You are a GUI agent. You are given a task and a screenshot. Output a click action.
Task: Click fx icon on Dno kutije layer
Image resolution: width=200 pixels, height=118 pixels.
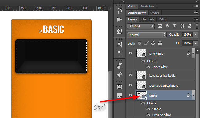pyautogui.click(x=189, y=53)
